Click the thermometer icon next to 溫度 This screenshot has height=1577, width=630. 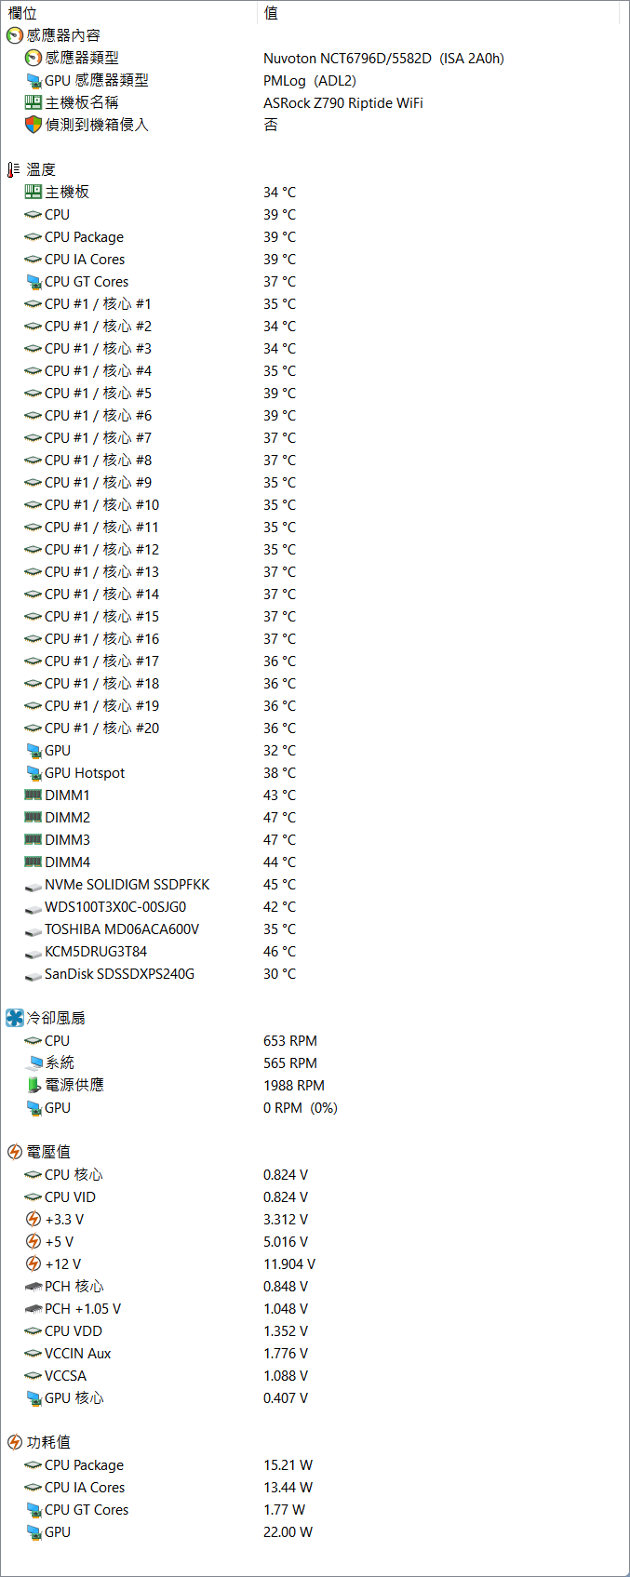click(14, 169)
